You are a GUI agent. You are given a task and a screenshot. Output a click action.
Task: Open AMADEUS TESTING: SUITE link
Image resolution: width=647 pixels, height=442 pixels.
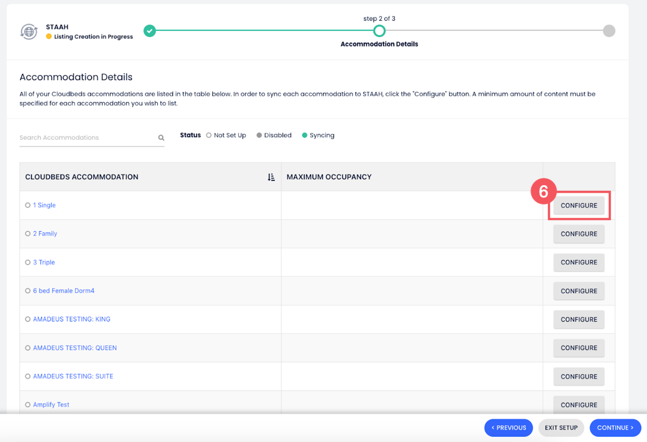pyautogui.click(x=73, y=376)
